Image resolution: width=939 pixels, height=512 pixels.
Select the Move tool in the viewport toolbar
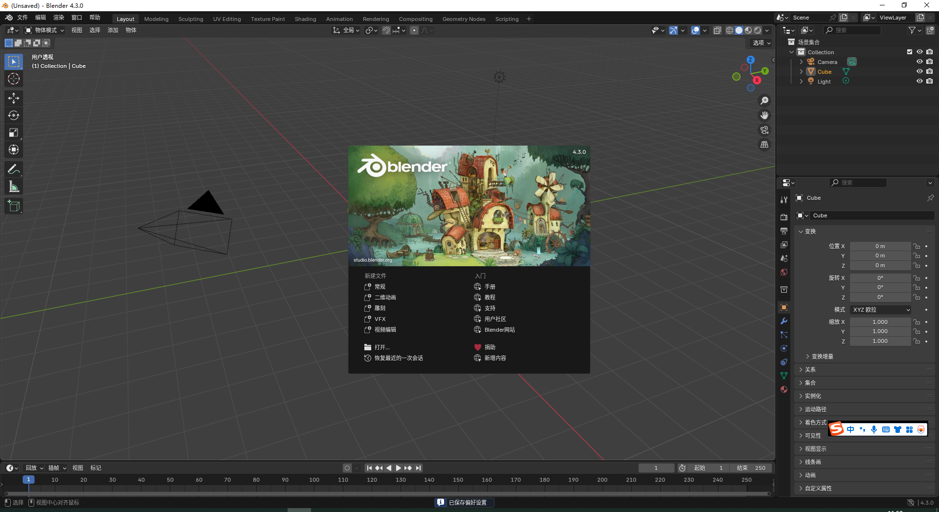click(13, 98)
